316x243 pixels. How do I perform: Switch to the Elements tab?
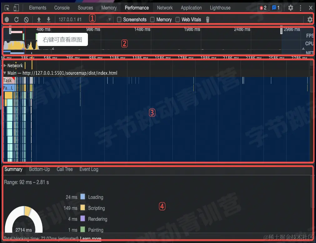tap(38, 8)
